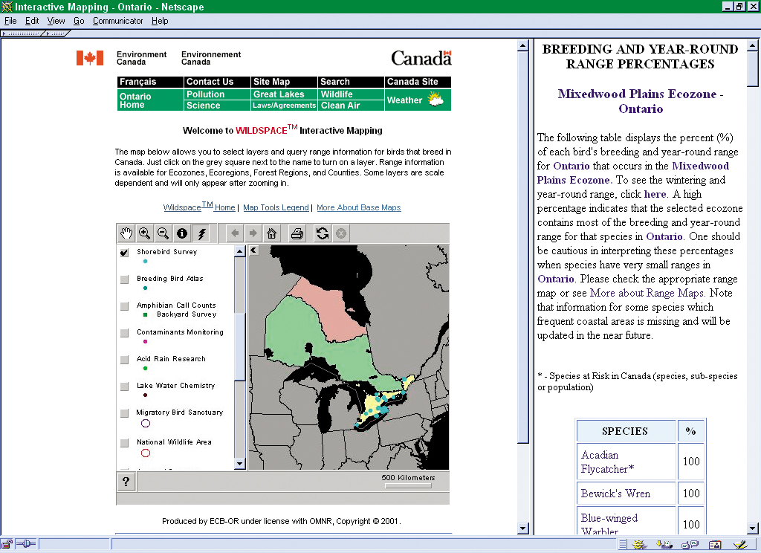Click the main page scrollbar down arrow
761x553 pixels.
point(522,528)
